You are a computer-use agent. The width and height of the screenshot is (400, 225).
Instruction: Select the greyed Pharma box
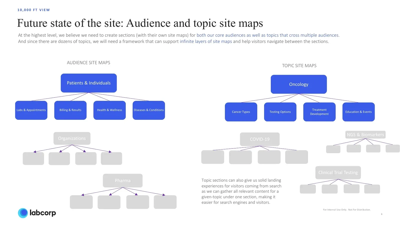click(123, 180)
